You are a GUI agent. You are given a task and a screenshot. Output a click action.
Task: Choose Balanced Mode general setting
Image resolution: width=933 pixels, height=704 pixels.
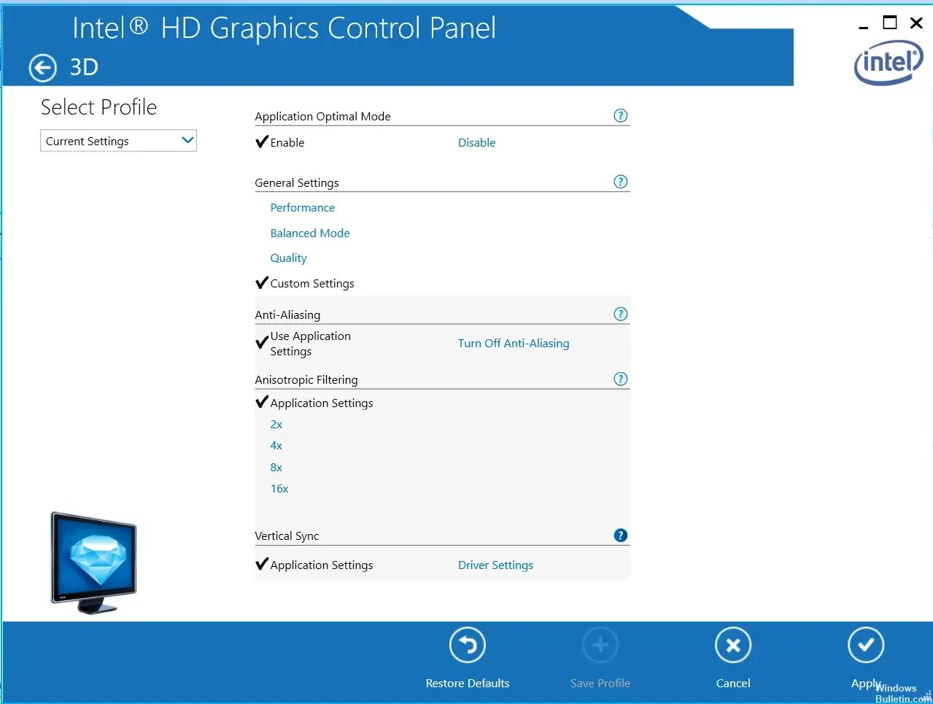point(310,233)
